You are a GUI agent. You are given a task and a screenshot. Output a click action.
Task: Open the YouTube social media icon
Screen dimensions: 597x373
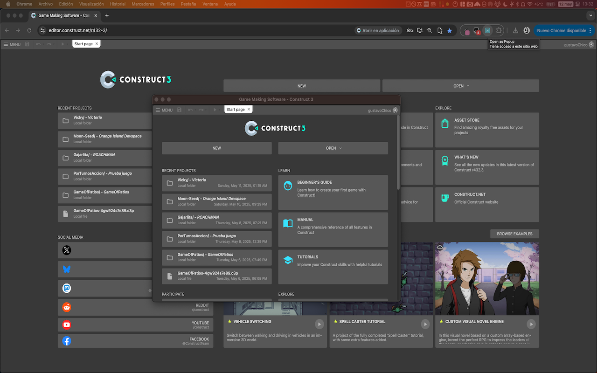67,325
